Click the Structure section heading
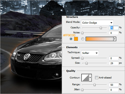Image resolution: width=125 pixels, height=94 pixels. point(72,17)
